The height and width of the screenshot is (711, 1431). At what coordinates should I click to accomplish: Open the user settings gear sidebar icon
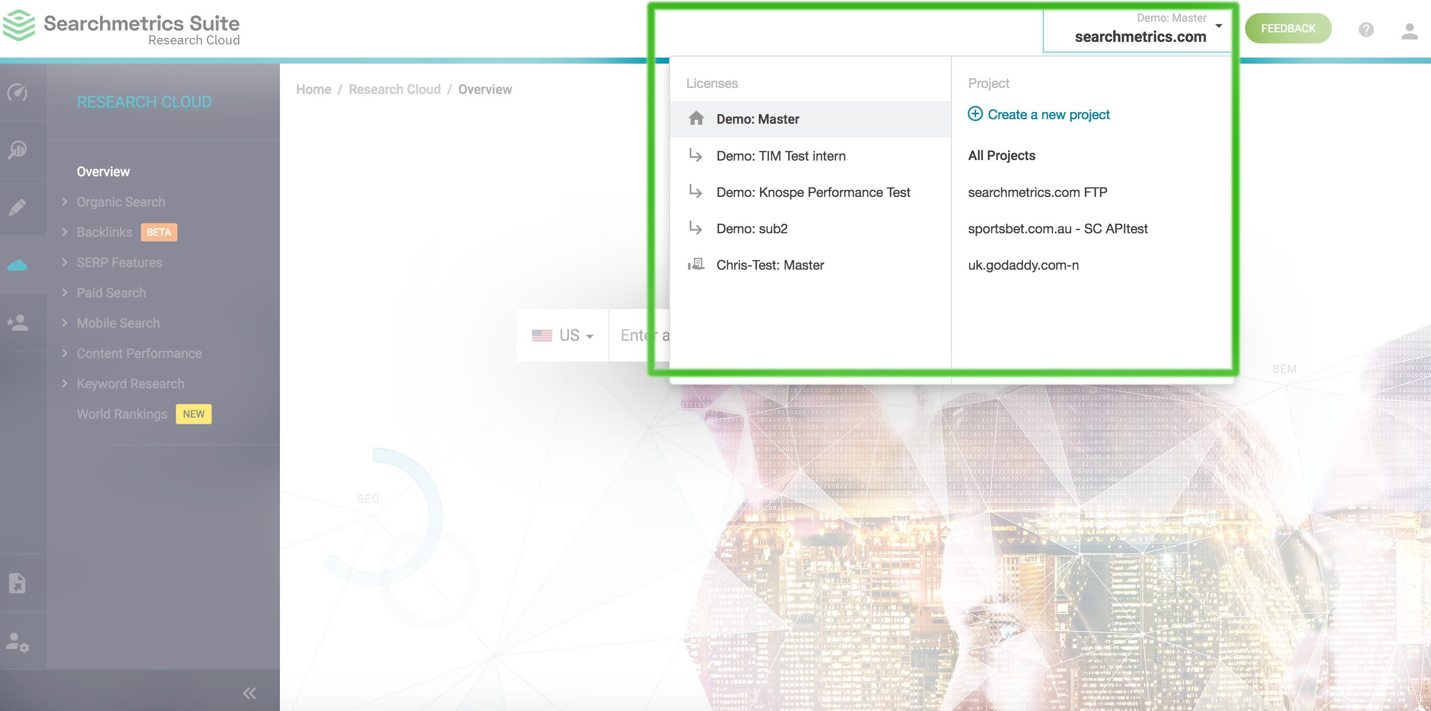[17, 642]
